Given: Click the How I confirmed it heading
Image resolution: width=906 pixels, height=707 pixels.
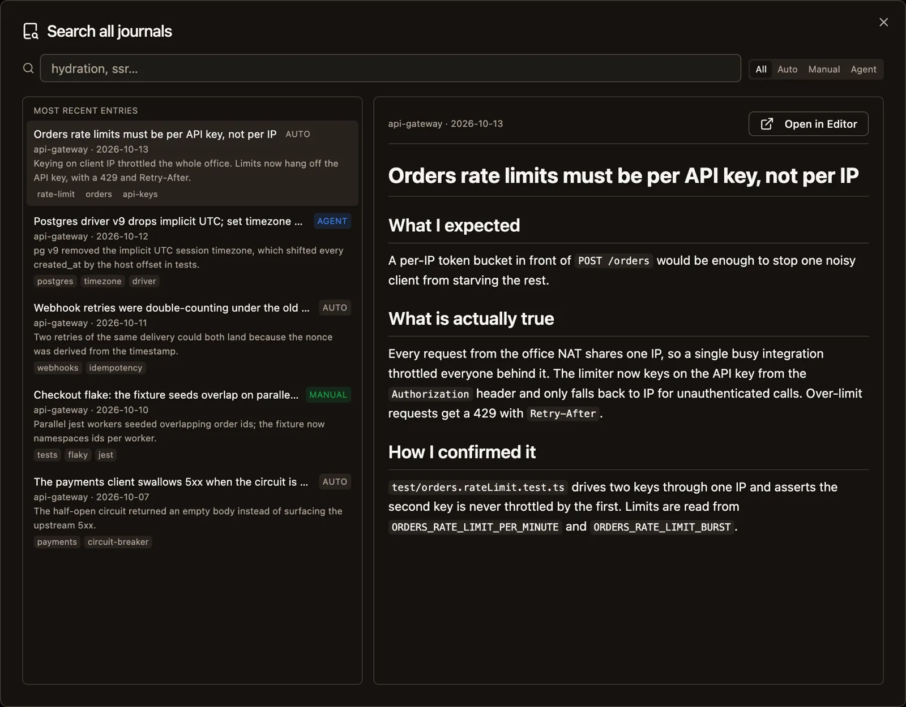Looking at the screenshot, I should coord(462,452).
